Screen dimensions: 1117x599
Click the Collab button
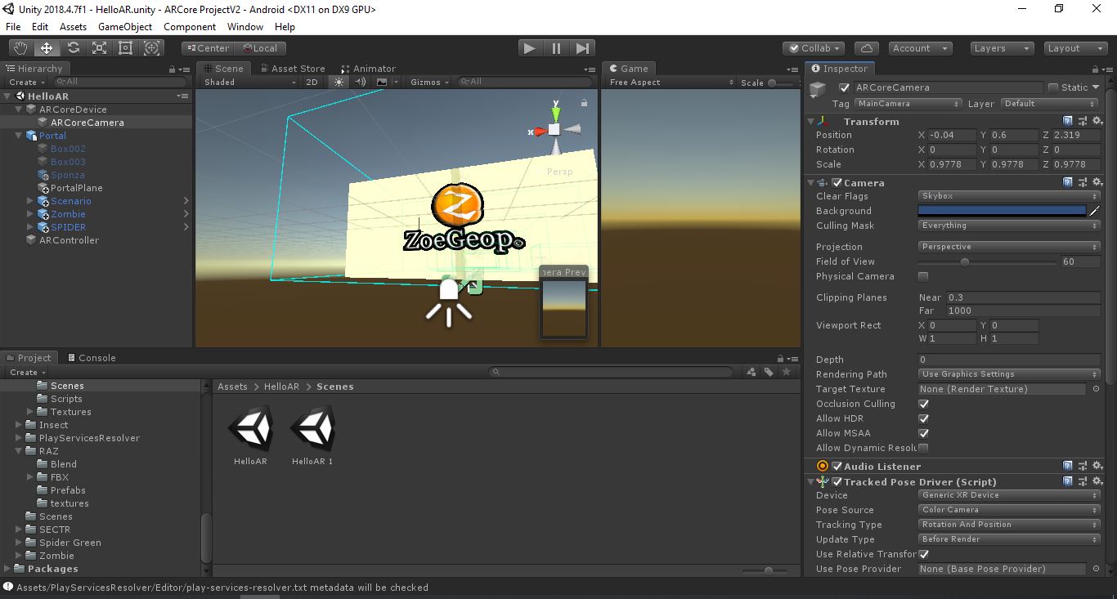tap(814, 48)
